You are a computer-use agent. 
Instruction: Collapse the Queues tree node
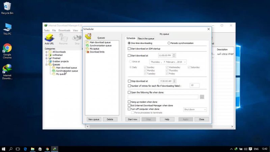tap(47, 65)
